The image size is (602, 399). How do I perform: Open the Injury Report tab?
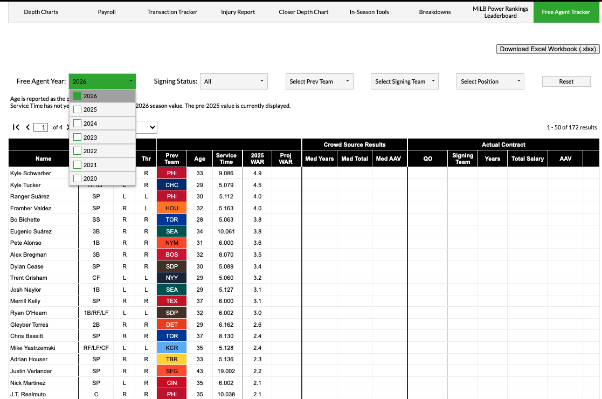(x=238, y=12)
